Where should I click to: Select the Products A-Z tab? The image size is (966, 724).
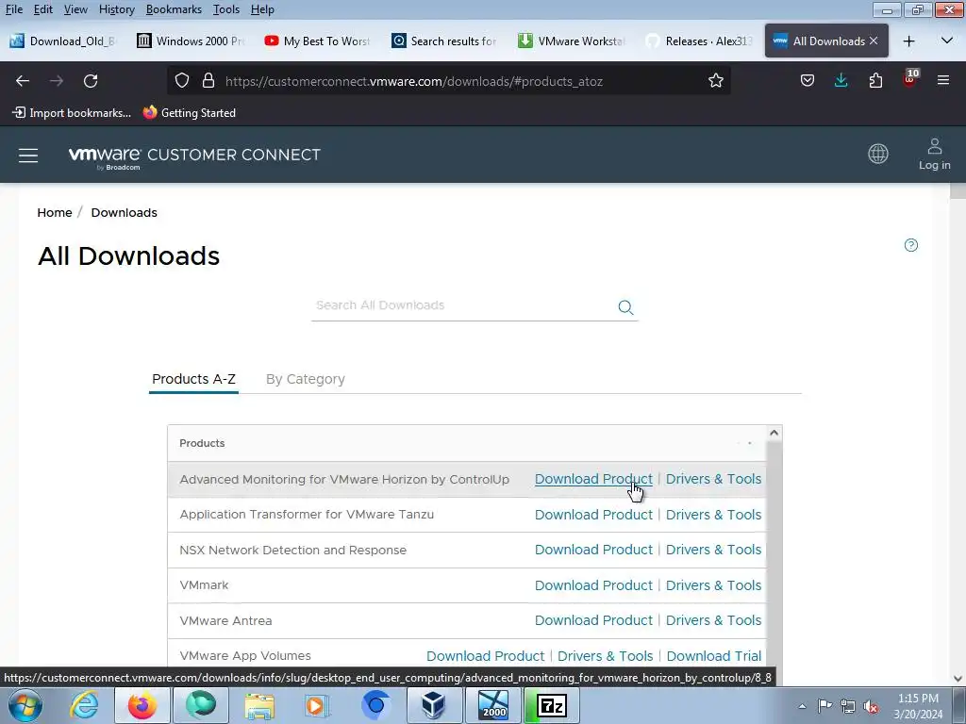point(193,379)
